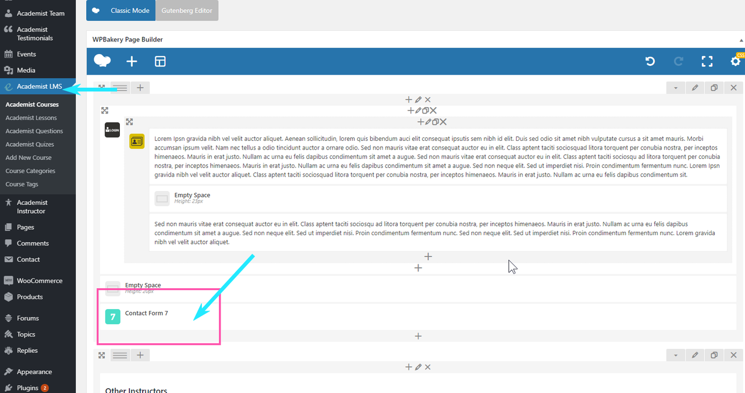Click the first Lorem Ipsn text block
This screenshot has height=393, width=745.
438,157
